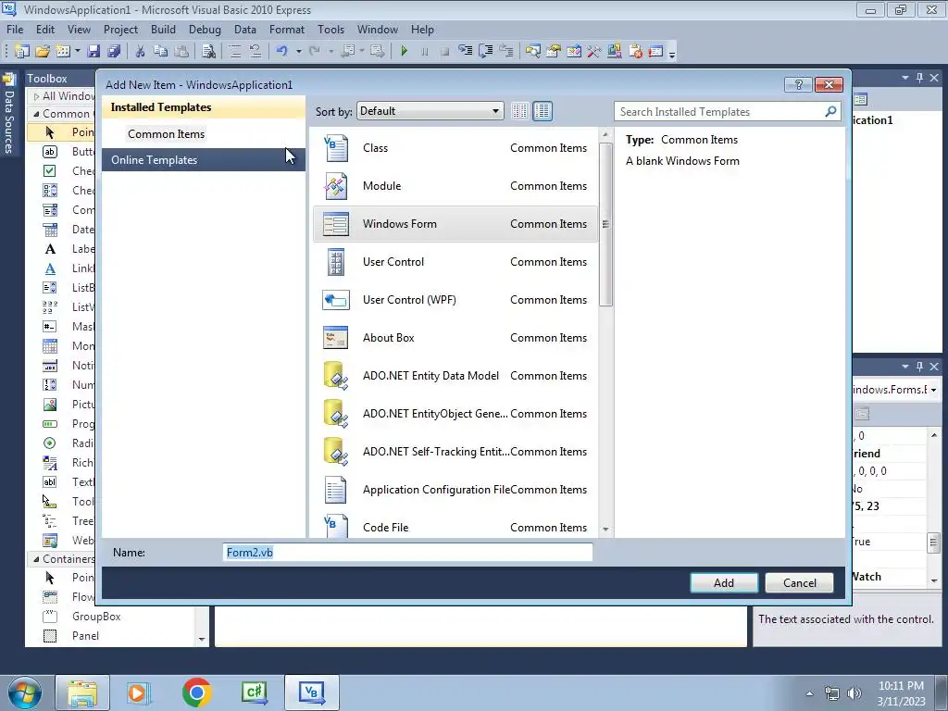Viewport: 948px width, 711px height.
Task: Open the Project menu
Action: (x=120, y=30)
